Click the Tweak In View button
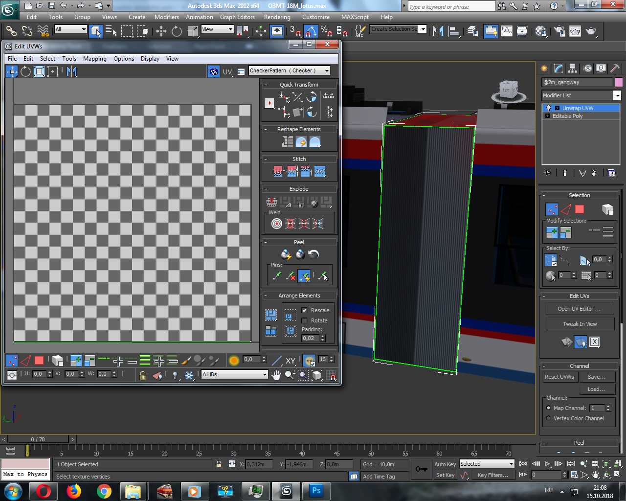This screenshot has height=501, width=626. [x=580, y=324]
